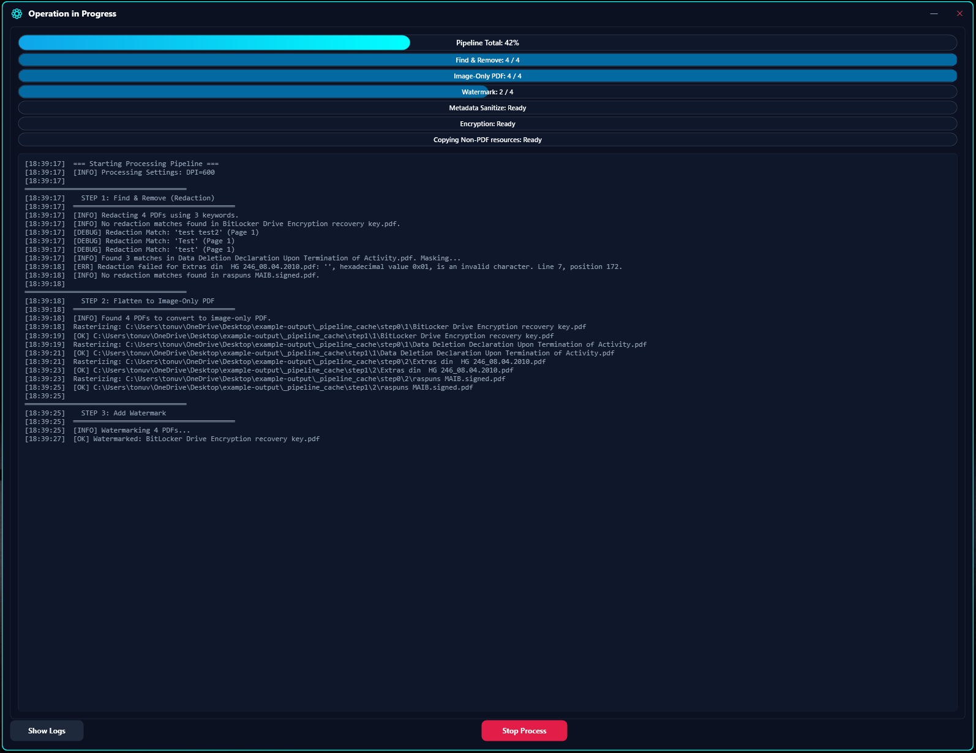Click 'Found 3 matches in Data Deletion Declaration' line
Viewport: 976px width, 753px height.
(x=243, y=258)
